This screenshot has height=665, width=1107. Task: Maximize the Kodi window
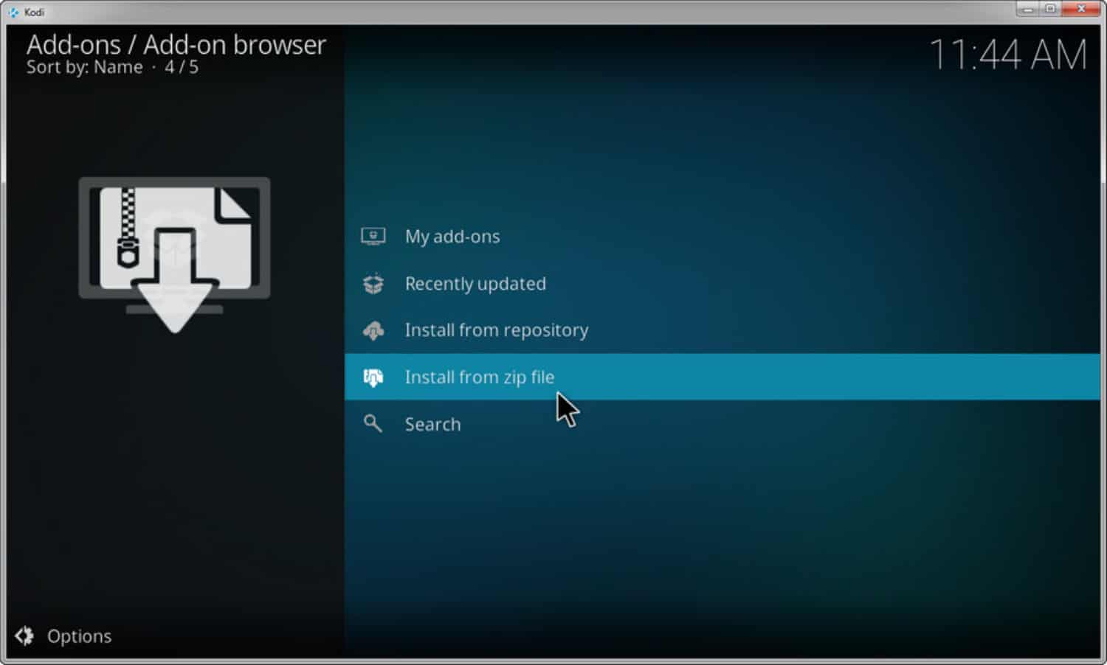point(1050,9)
